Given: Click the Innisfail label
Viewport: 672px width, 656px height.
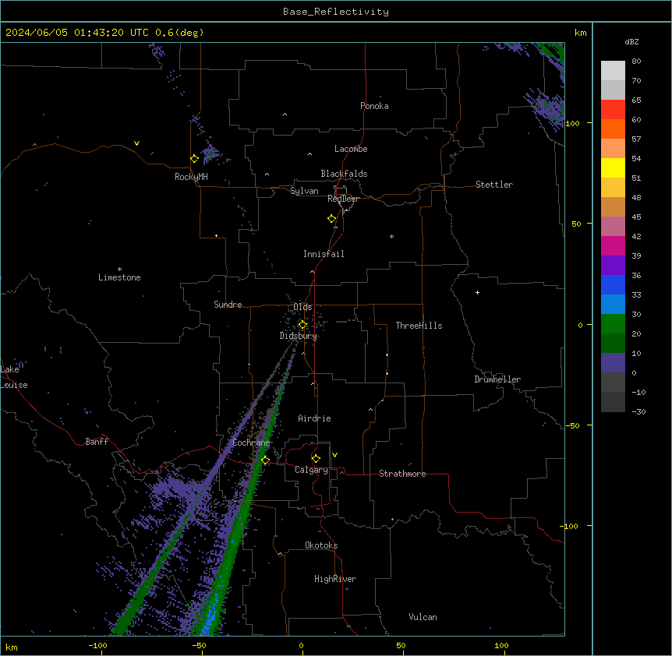Looking at the screenshot, I should [324, 254].
